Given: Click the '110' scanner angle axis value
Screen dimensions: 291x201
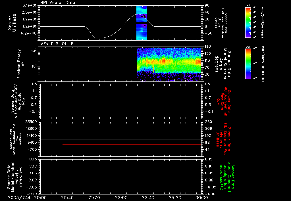Looking at the screenshot, I should click(208, 60).
